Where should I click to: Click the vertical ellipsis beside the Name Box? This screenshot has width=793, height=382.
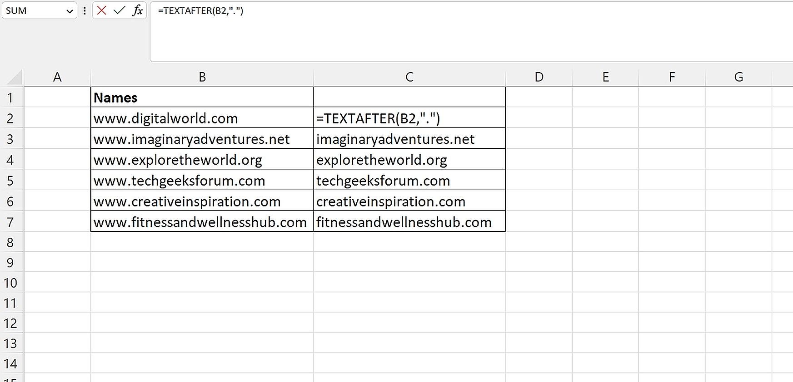85,10
